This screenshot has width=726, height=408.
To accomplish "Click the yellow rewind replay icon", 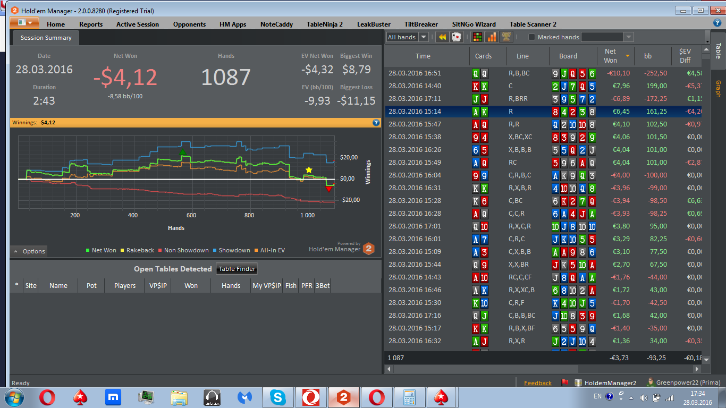I will click(442, 37).
